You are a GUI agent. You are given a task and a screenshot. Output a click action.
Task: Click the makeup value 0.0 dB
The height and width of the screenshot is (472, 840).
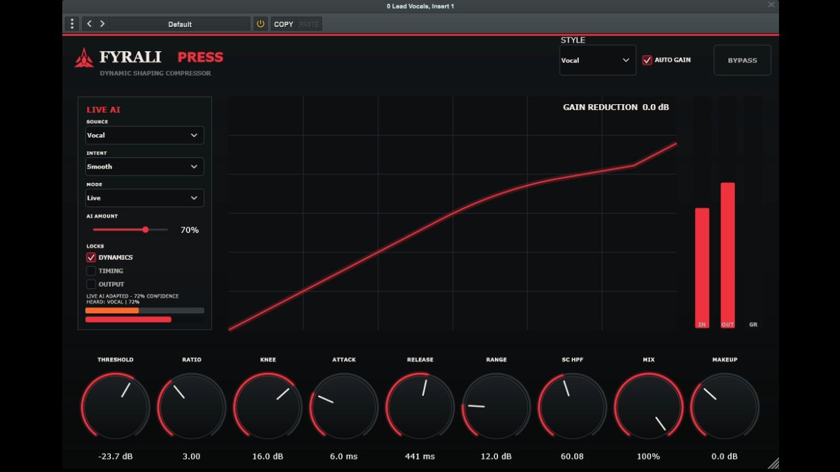724,456
